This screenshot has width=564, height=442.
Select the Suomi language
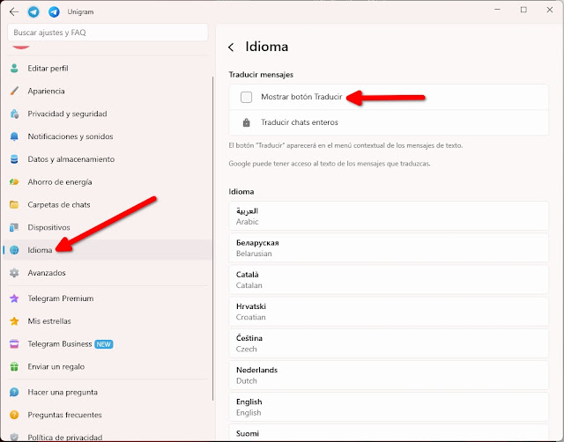(x=389, y=433)
